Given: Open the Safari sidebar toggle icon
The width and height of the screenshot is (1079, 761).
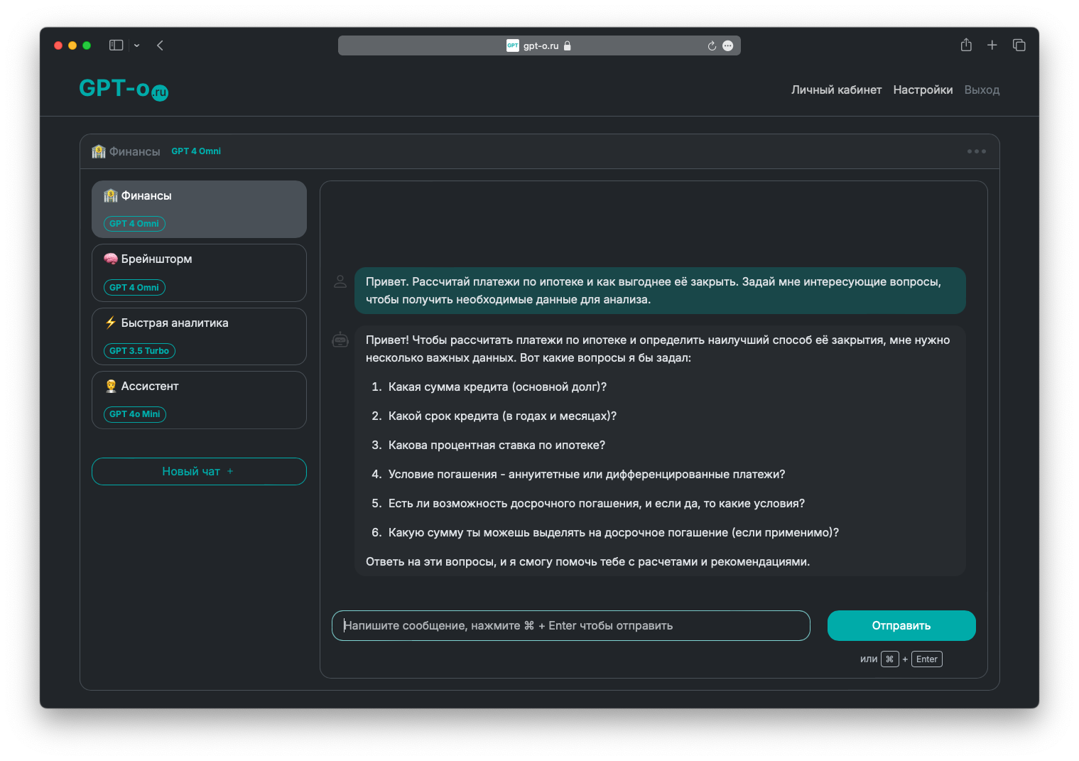Looking at the screenshot, I should (x=116, y=45).
